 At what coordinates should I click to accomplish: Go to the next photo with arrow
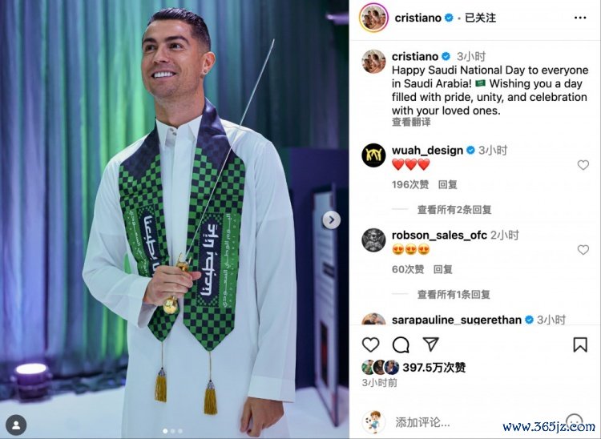pos(332,219)
